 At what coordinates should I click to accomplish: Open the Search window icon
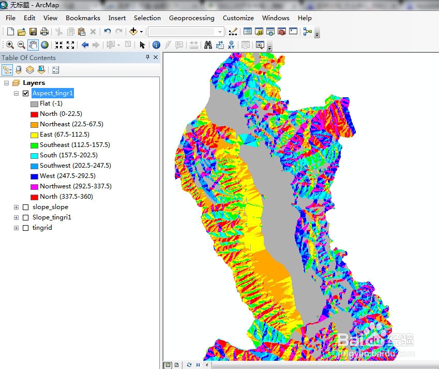[x=270, y=32]
